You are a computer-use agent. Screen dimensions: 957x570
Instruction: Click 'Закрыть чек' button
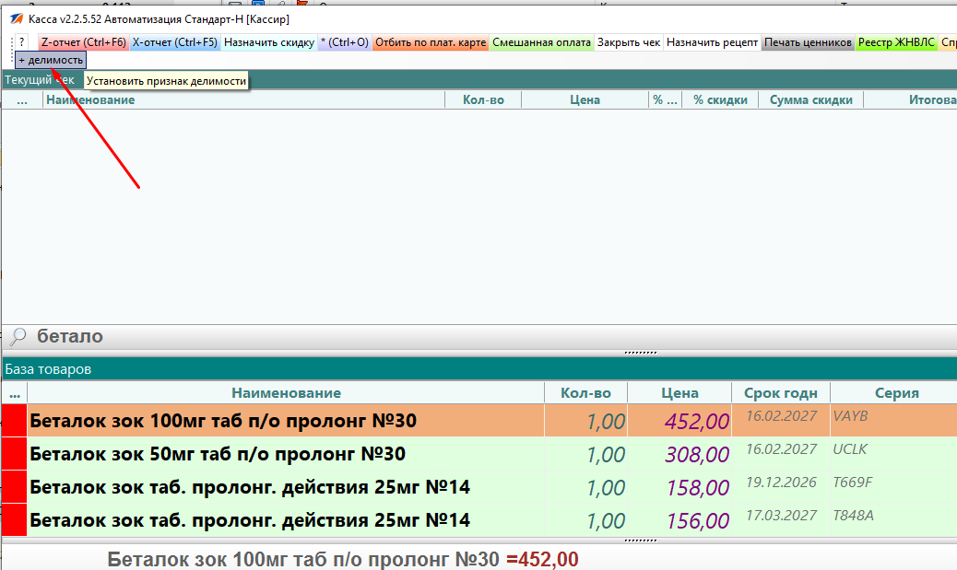click(x=629, y=42)
